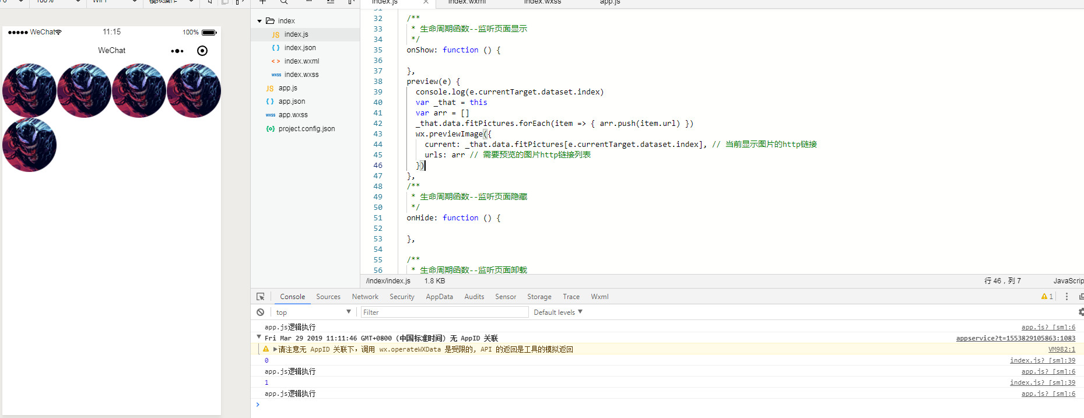Follow index.js:39 link beside output 1
Viewport: 1084px width, 418px height.
pyautogui.click(x=1043, y=382)
